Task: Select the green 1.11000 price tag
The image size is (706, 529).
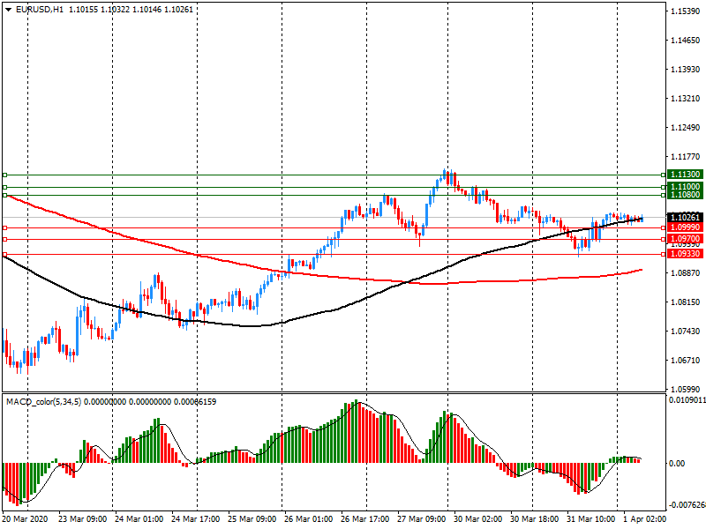Action: point(685,187)
